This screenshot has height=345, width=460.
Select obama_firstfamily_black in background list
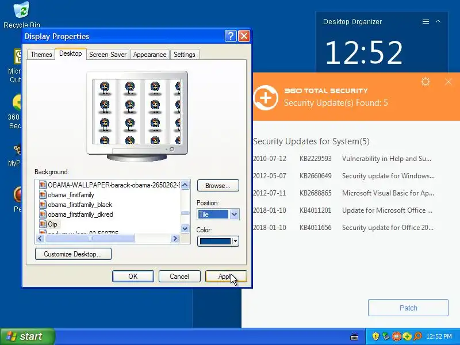pos(80,205)
